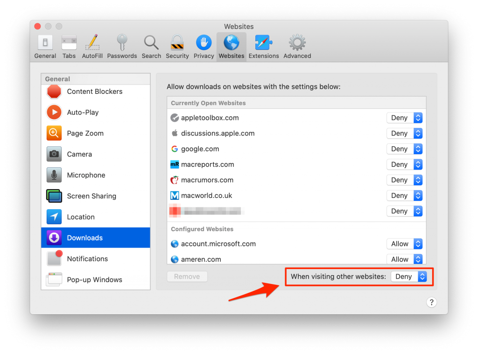
Task: Click the macrumors.com favicon
Action: tap(175, 180)
